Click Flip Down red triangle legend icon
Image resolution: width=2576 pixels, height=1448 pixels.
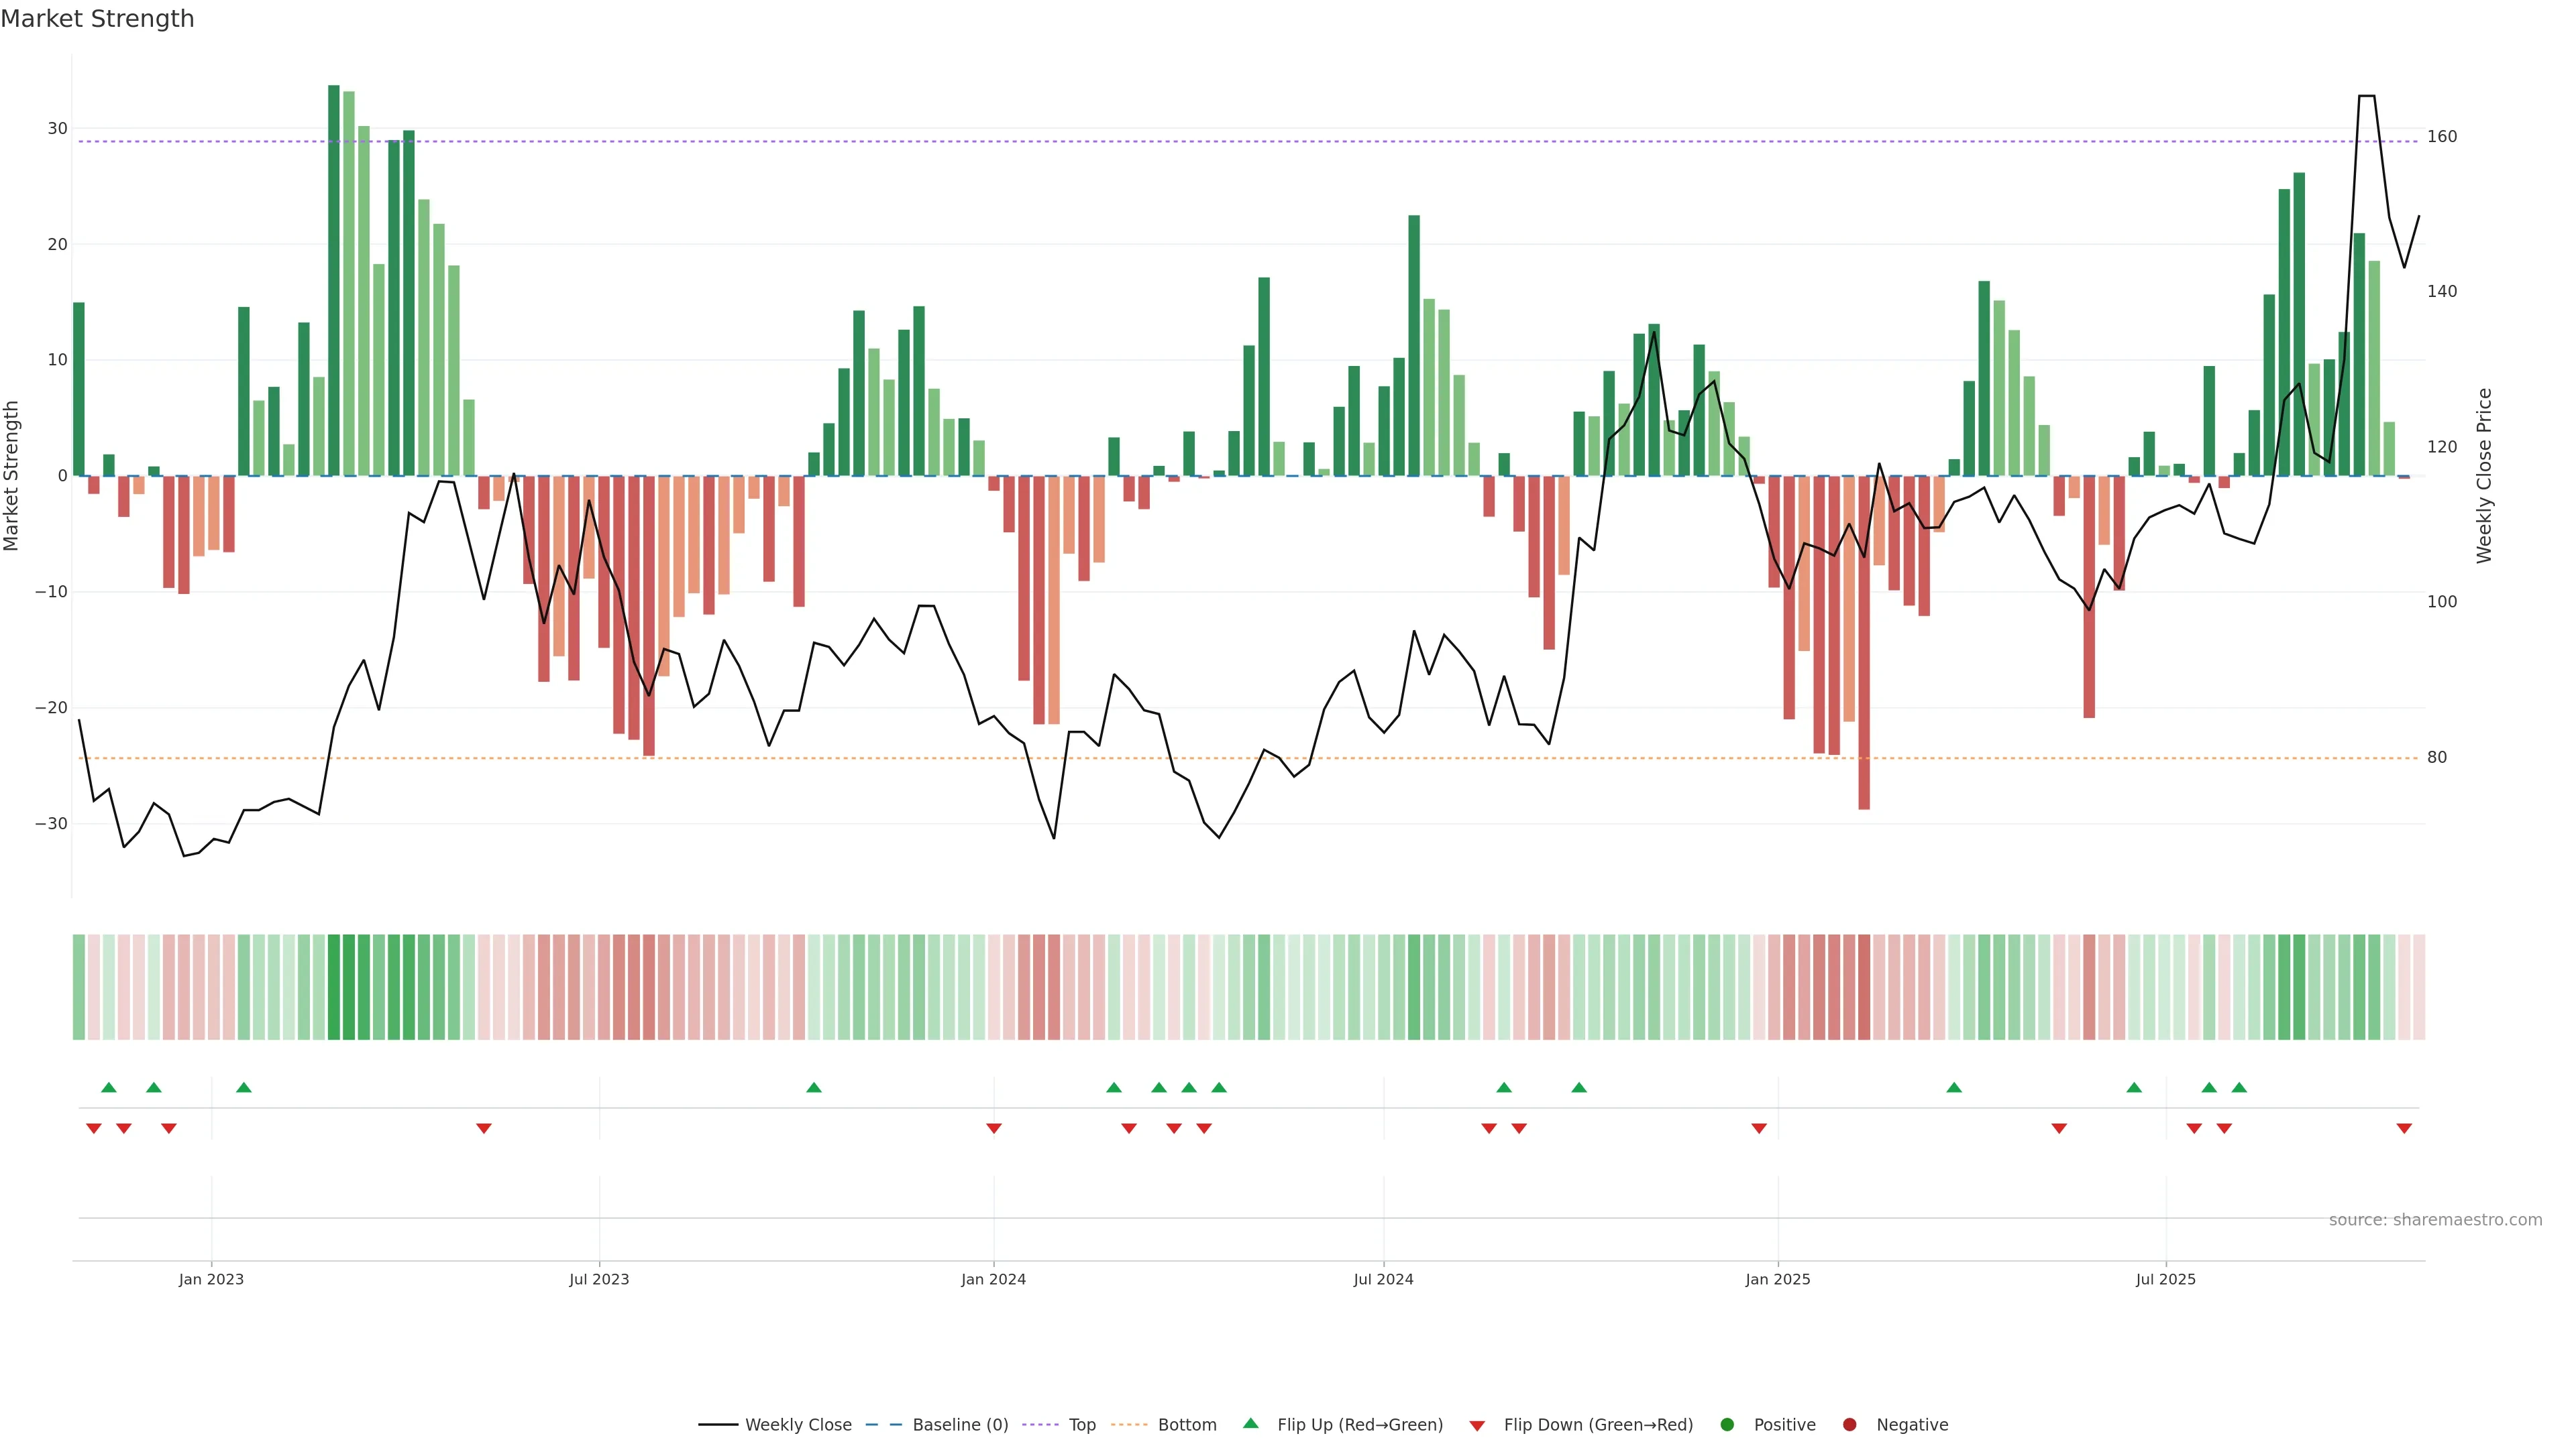pyautogui.click(x=1477, y=1426)
